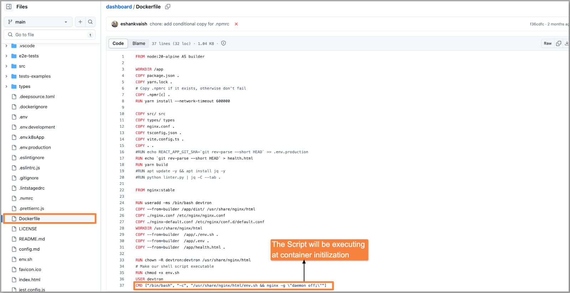Screen dimensions: 570x293
Task: Click the shield security icon near file size
Action: point(224,43)
